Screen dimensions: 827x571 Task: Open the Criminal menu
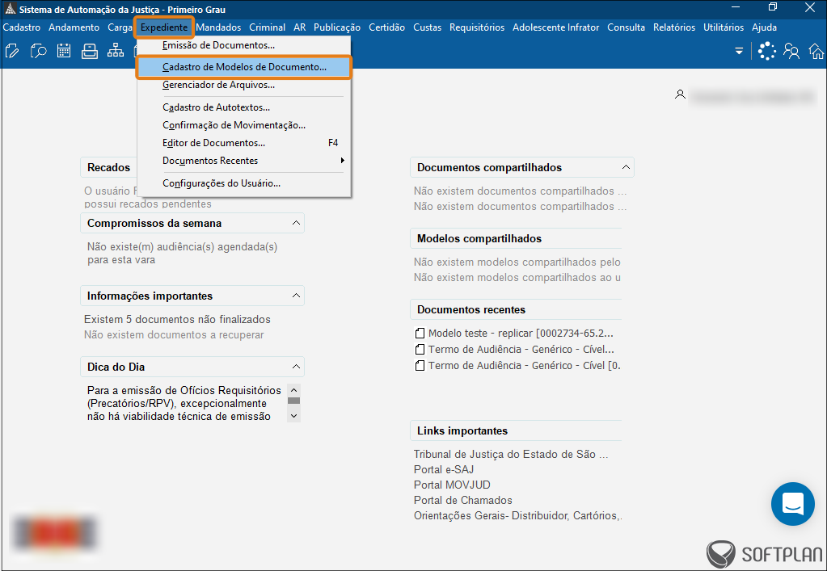tap(267, 27)
